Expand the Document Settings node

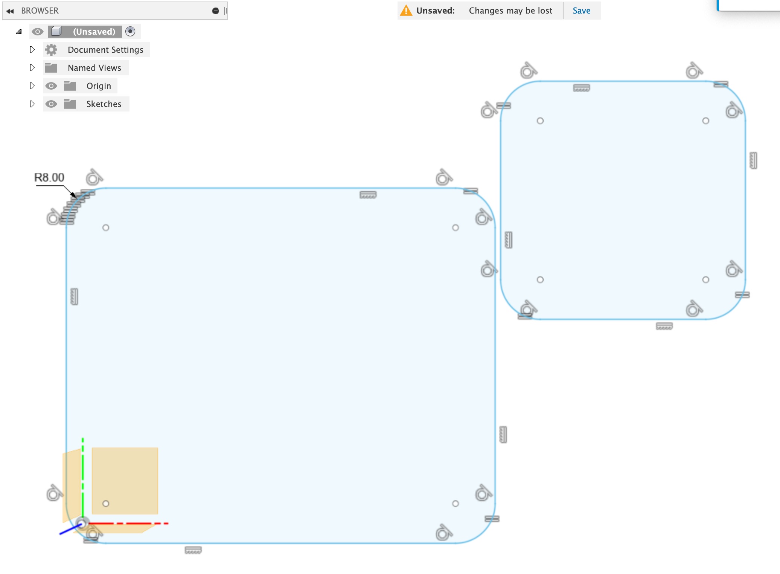click(x=32, y=50)
